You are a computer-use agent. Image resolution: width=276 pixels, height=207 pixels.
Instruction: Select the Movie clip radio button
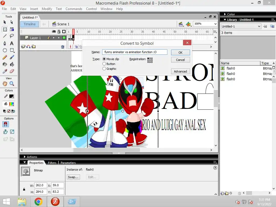tap(104, 59)
